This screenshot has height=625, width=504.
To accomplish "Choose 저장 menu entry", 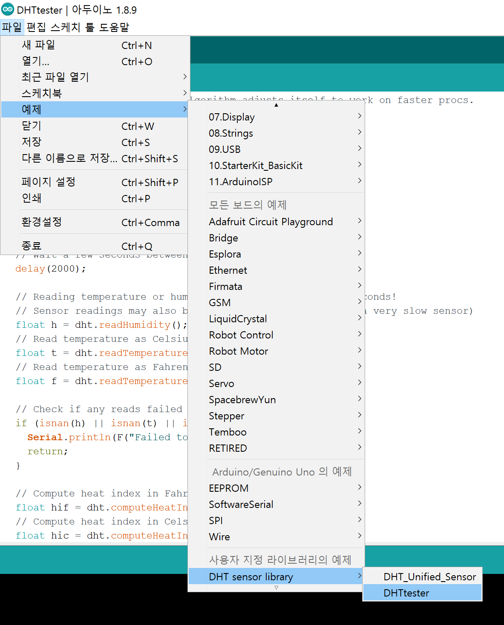I will [x=95, y=142].
